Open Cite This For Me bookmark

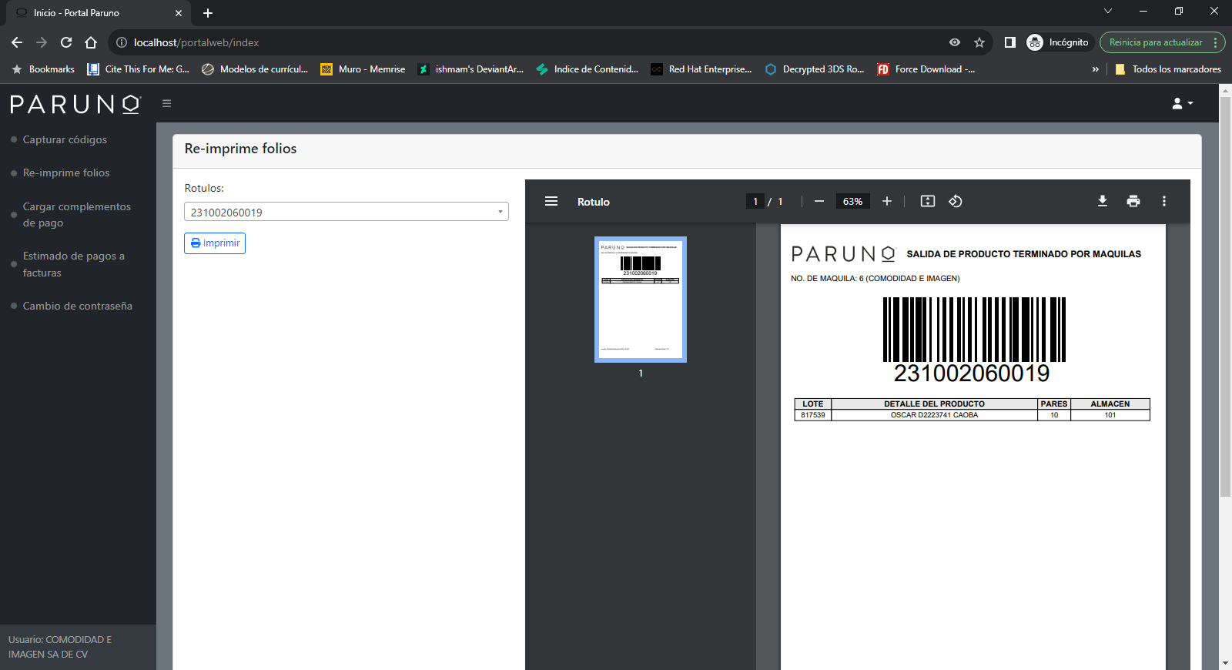139,69
